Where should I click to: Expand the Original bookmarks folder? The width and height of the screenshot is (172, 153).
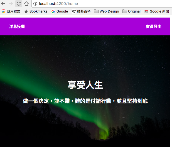(x=131, y=11)
